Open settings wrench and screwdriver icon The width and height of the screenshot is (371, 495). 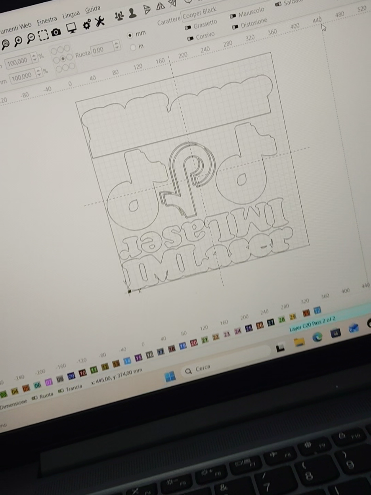tap(100, 21)
